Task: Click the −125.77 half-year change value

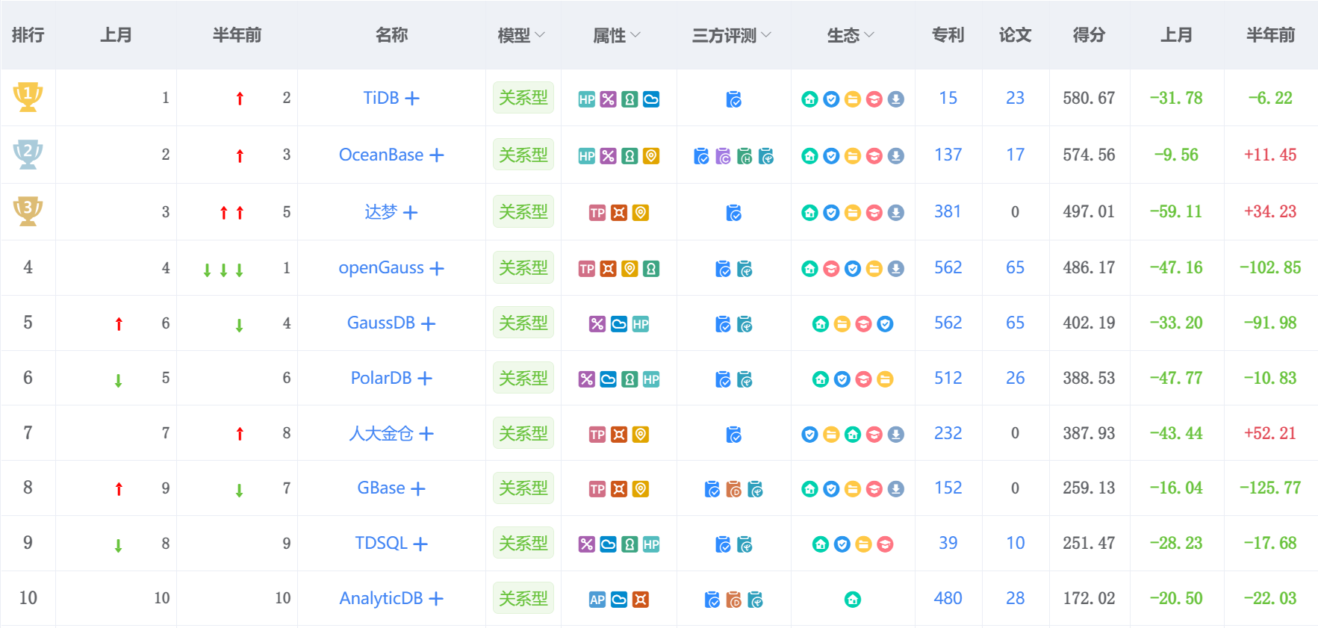Action: click(x=1270, y=488)
